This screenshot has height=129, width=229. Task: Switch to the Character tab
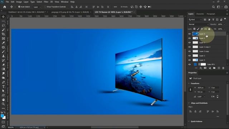click(200, 14)
